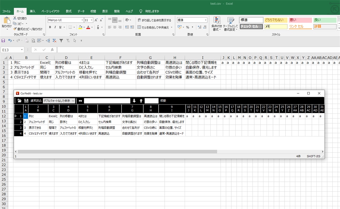Apply the 良い cell style
Screen dimensions: 340x209
click(325, 20)
